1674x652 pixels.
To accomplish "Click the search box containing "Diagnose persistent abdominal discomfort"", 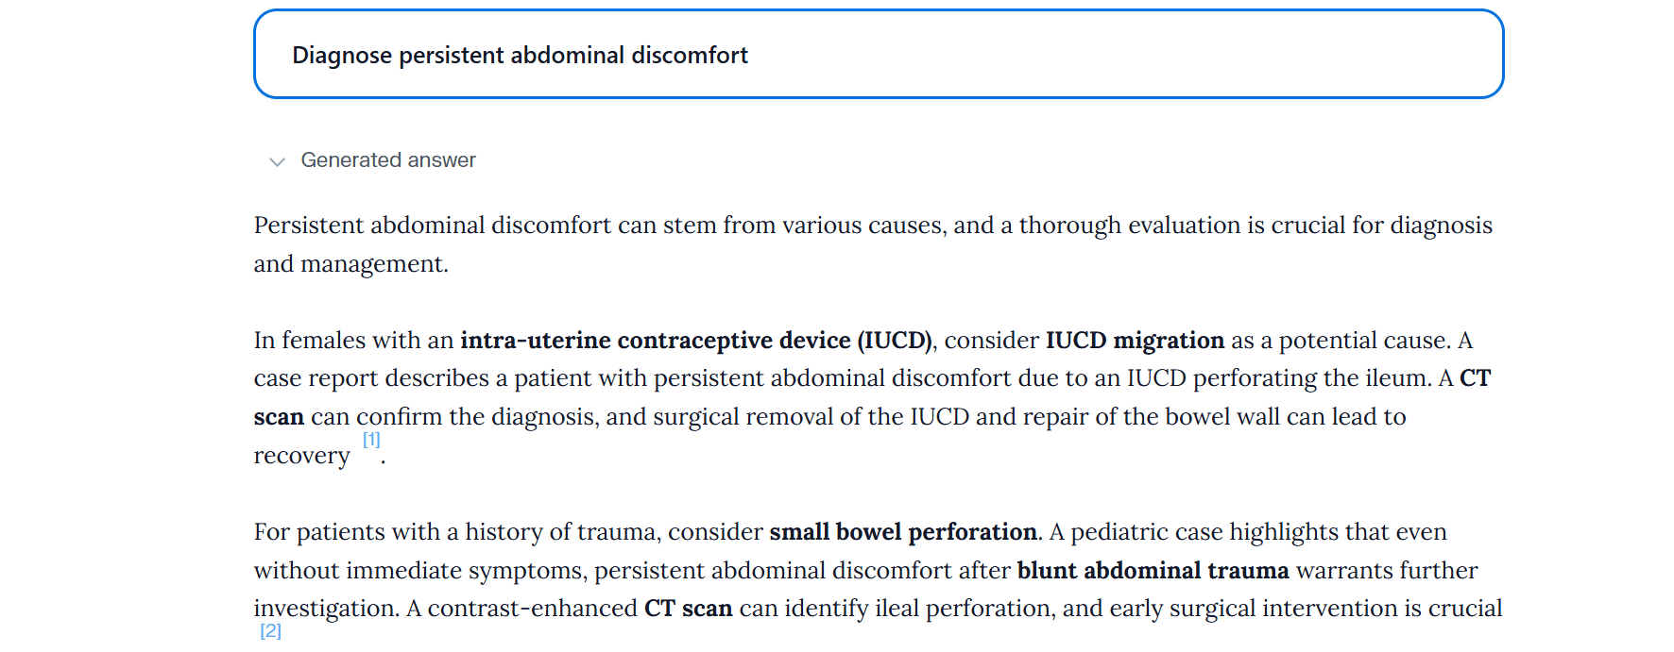I will point(878,55).
